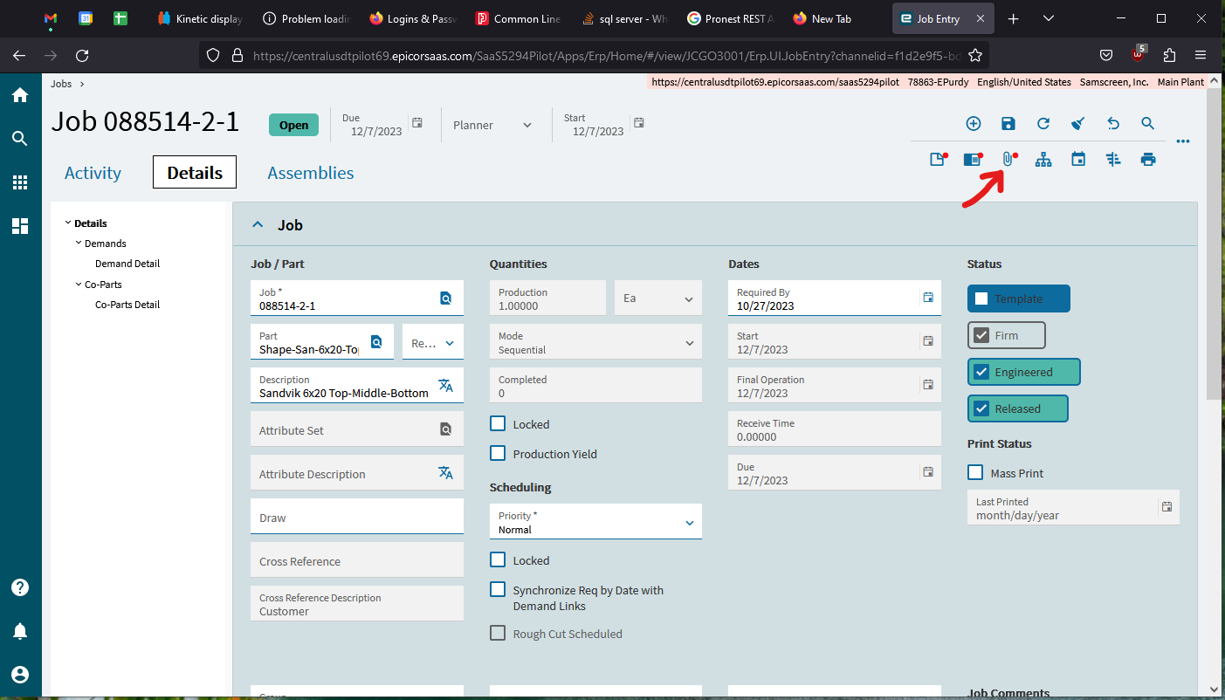1225x700 pixels.
Task: Open attachments using the paperclip icon
Action: pos(1008,159)
